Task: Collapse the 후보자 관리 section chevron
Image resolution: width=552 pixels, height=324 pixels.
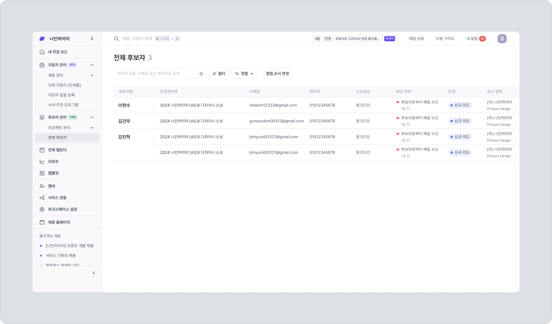Action: point(92,117)
